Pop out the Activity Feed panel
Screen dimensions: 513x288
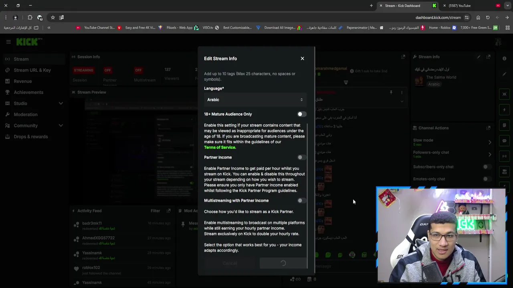[x=169, y=211]
